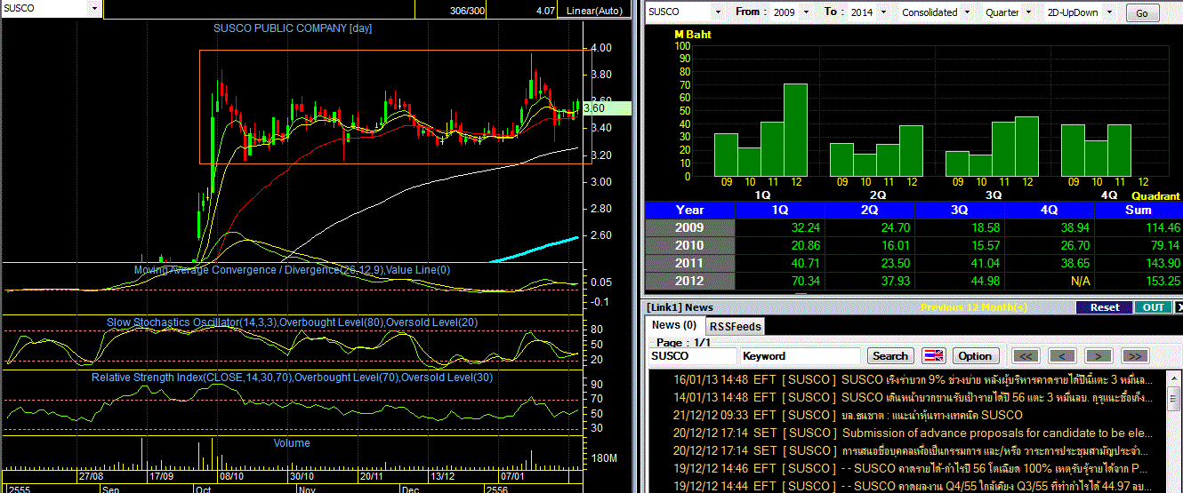Select the 2010 year row header
The height and width of the screenshot is (493, 1183).
690,245
